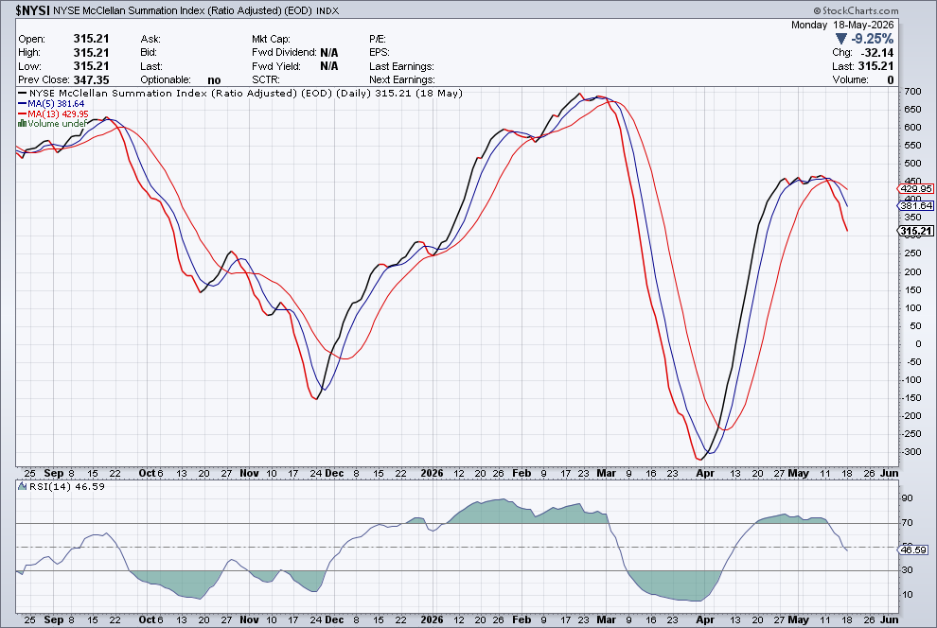This screenshot has height=628, width=937.
Task: Click the Mar label on the RSI date axis
Action: tap(606, 619)
